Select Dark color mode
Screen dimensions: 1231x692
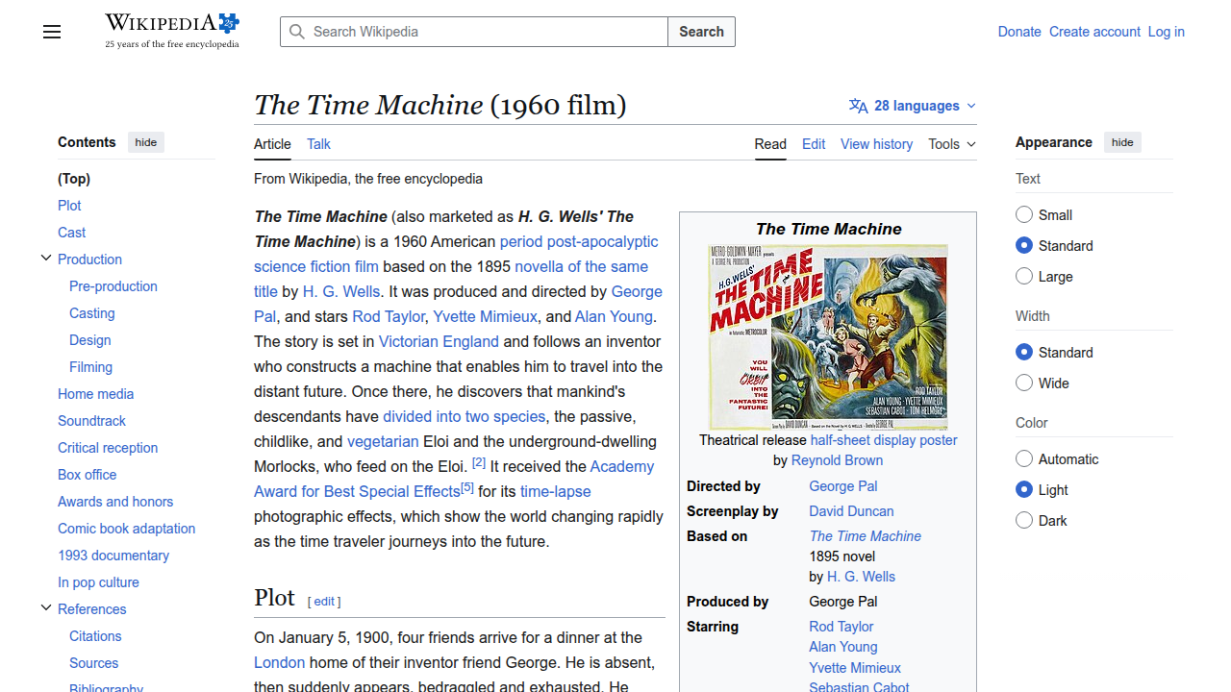pyautogui.click(x=1024, y=520)
